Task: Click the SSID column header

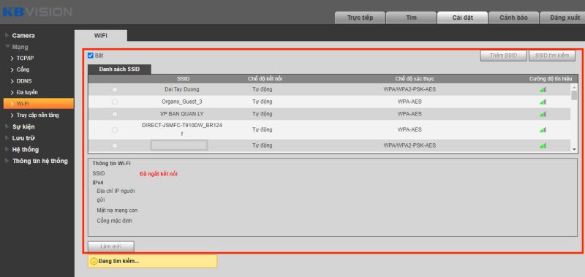Action: (184, 79)
